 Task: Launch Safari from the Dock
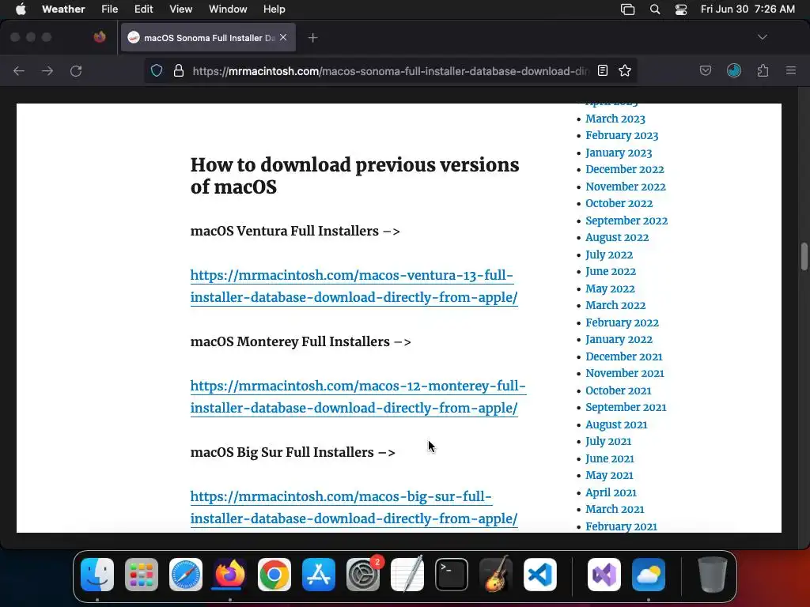[186, 575]
